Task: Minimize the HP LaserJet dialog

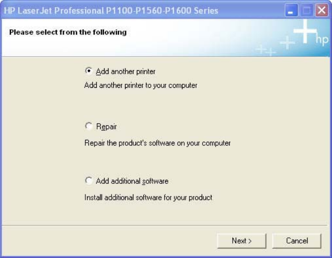Action: tap(292, 10)
